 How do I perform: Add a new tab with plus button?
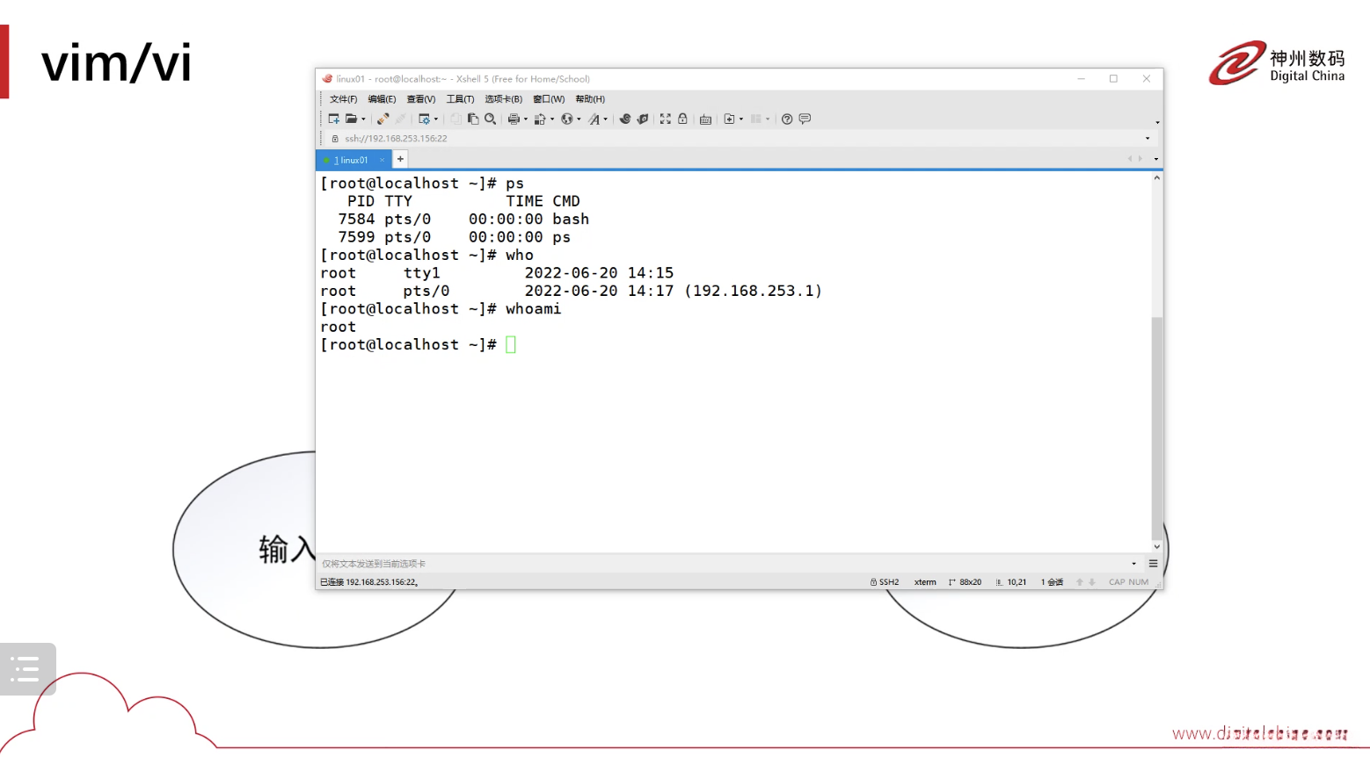click(x=400, y=159)
